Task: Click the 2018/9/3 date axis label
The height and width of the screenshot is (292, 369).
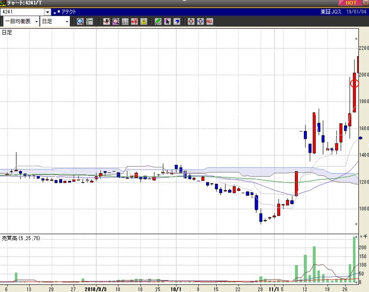Action: (96, 289)
